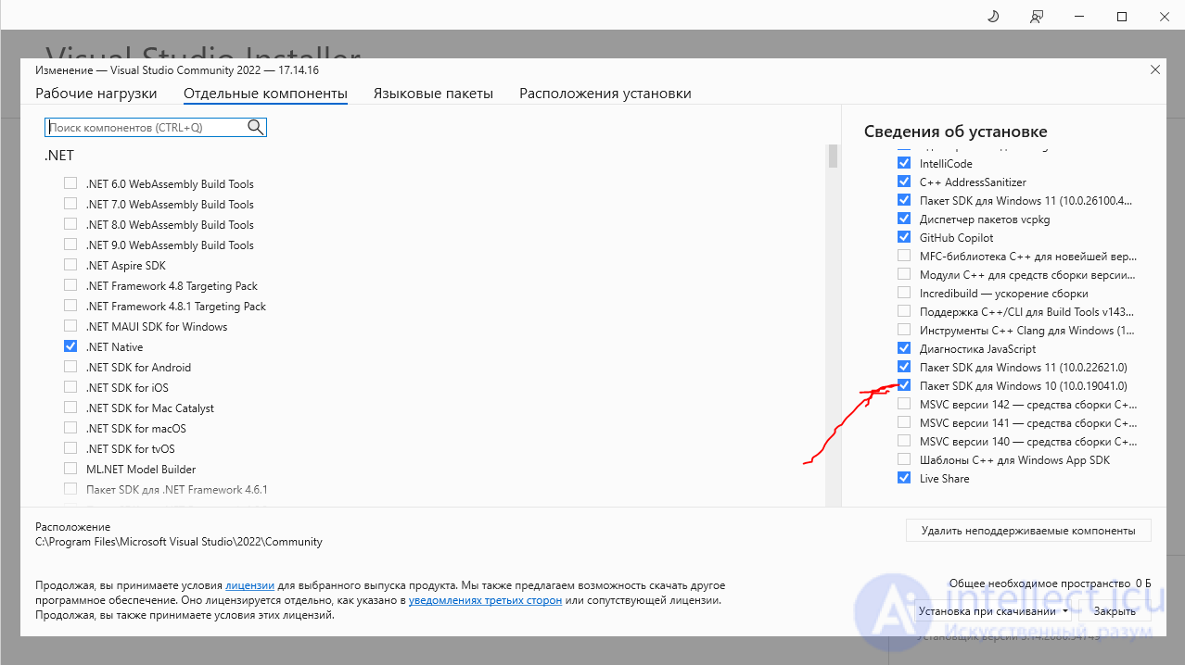Check Модули C++ для средств сборки

pyautogui.click(x=904, y=274)
